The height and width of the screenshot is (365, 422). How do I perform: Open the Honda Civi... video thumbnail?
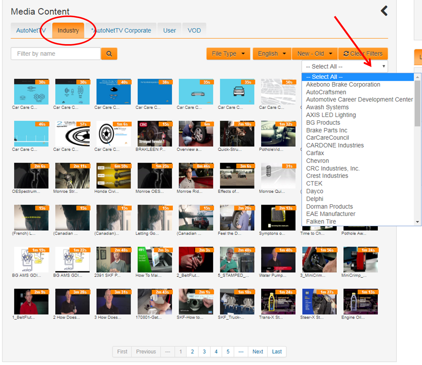[114, 176]
